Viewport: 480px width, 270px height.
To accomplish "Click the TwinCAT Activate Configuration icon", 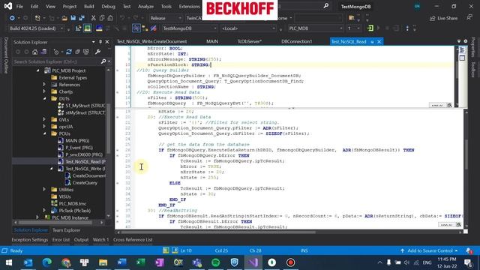I will pos(78,28).
